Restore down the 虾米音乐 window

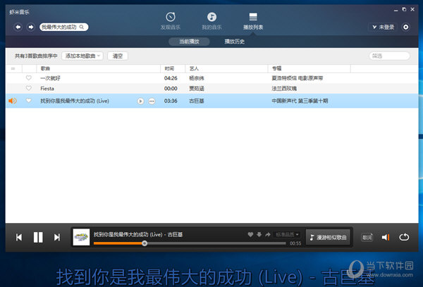point(404,9)
